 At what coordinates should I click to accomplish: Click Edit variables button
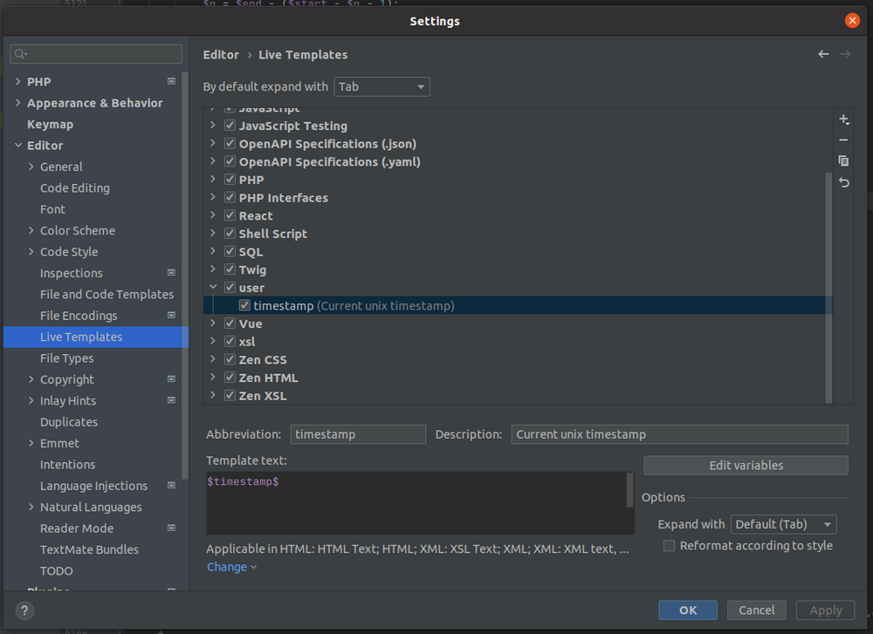pos(746,466)
